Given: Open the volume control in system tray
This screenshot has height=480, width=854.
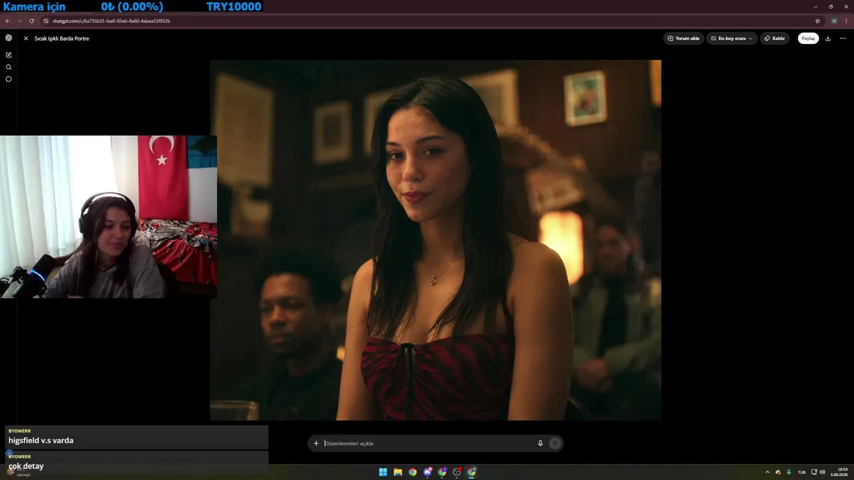Looking at the screenshot, I should pyautogui.click(x=822, y=472).
